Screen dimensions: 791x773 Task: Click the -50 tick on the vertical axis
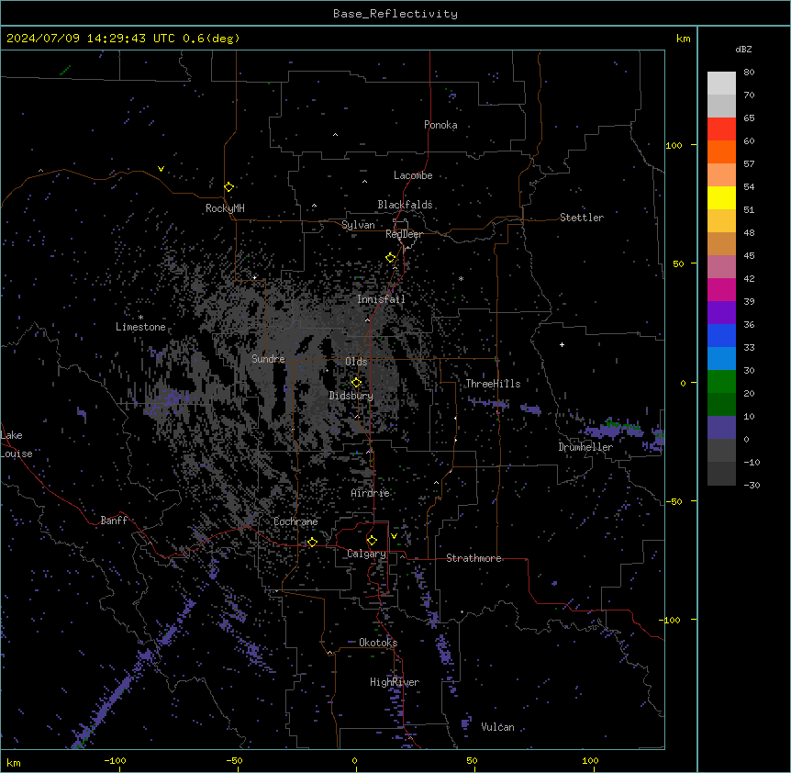coord(674,501)
